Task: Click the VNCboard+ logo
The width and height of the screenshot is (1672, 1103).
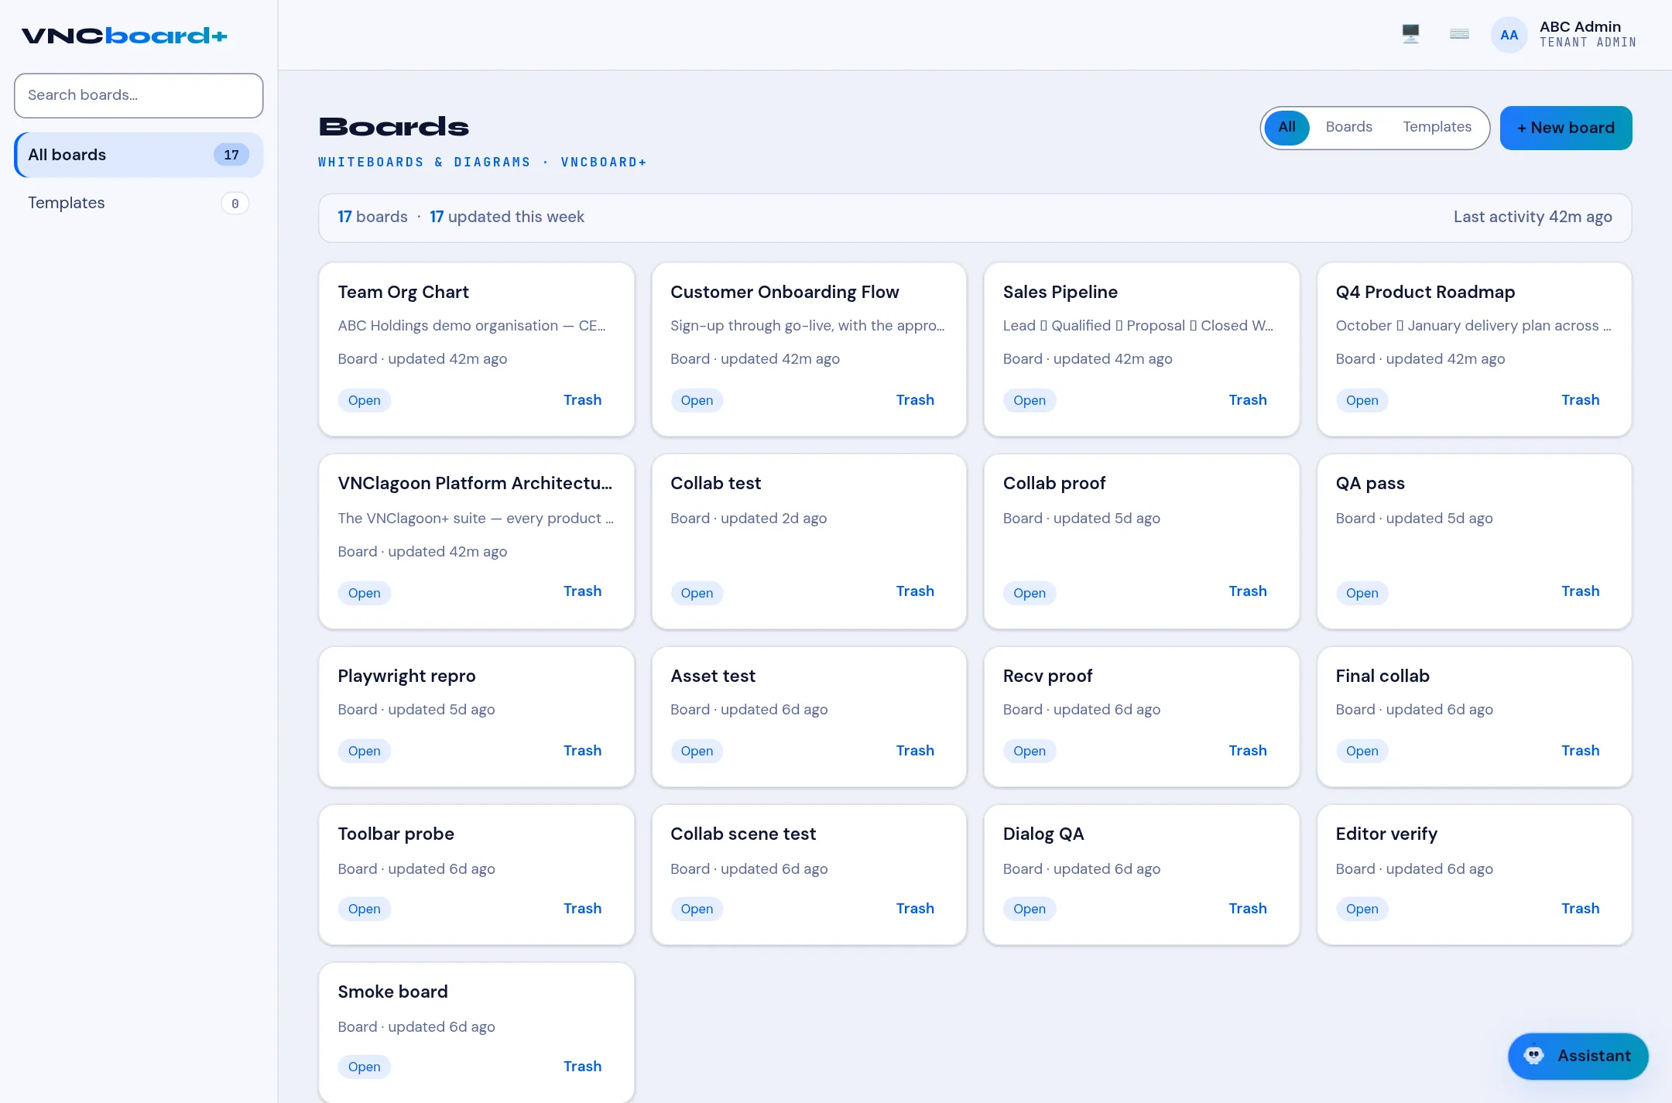Action: click(124, 36)
